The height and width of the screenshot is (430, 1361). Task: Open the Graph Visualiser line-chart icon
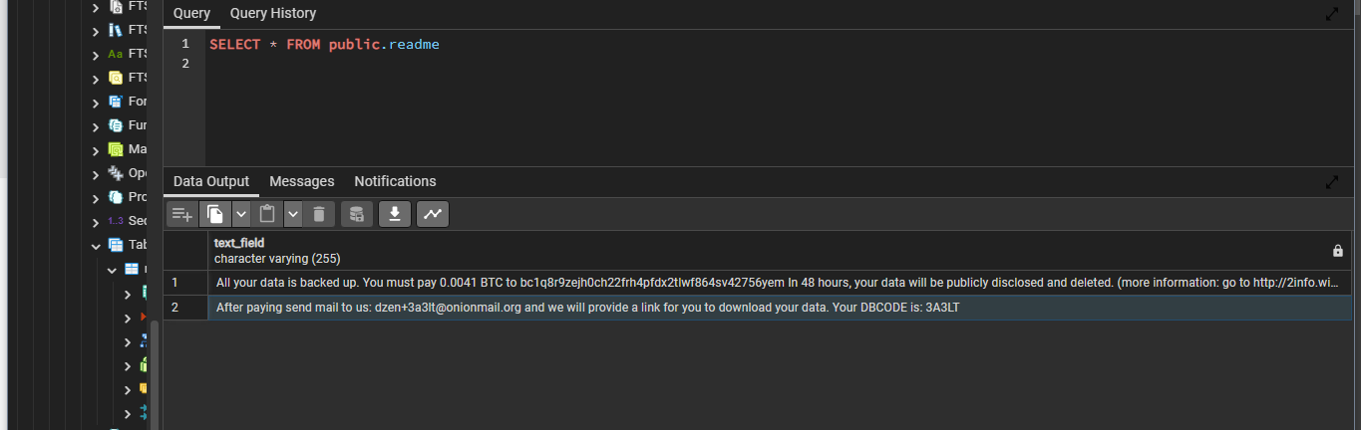click(x=433, y=214)
